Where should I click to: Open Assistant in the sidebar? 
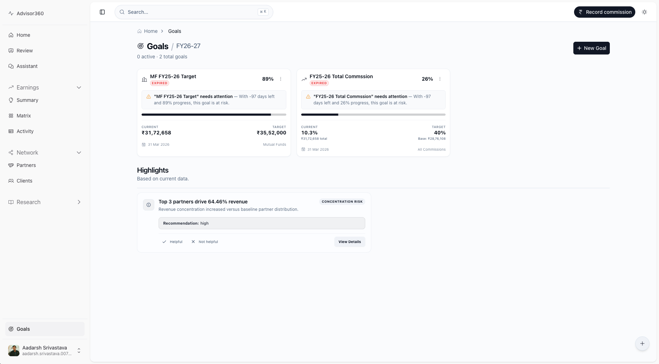coord(45,66)
